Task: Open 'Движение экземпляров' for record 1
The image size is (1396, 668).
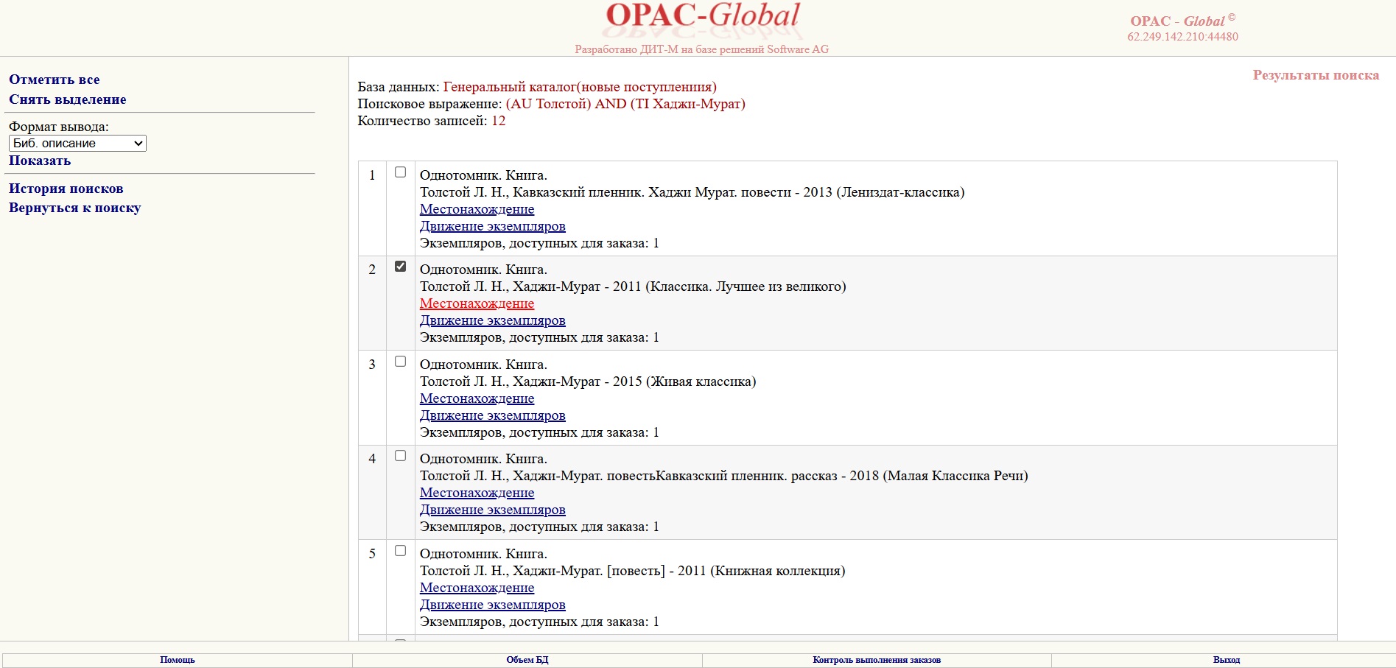Action: pos(492,226)
